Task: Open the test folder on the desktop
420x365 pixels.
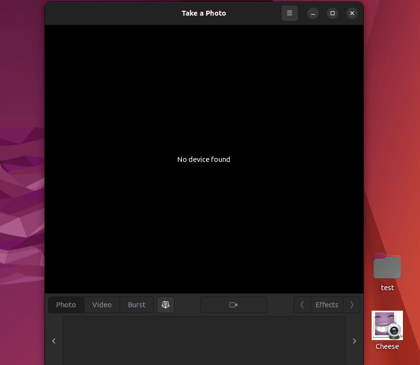Action: click(x=387, y=266)
